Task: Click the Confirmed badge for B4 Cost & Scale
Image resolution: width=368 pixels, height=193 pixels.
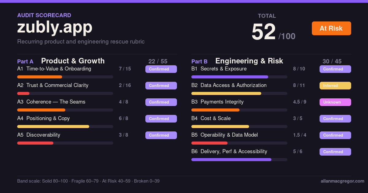Action: (335, 119)
